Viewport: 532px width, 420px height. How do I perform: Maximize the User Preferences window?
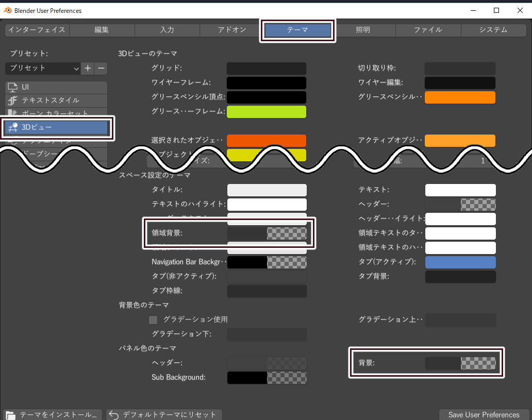click(496, 10)
